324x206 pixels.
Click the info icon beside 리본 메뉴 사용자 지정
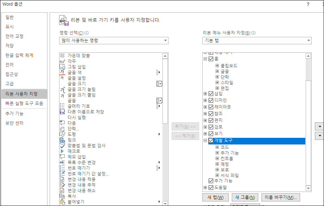[254, 33]
